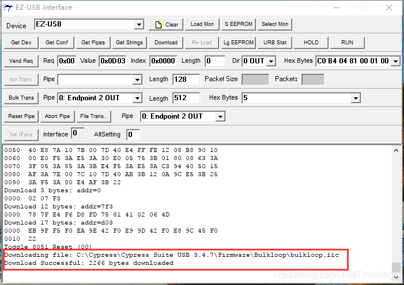Click RUN to start the 8051
Image resolution: width=404 pixels, height=285 pixels.
coord(347,43)
